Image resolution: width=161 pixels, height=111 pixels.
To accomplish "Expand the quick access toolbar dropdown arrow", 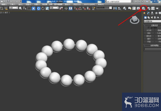I will (x=21, y=1).
